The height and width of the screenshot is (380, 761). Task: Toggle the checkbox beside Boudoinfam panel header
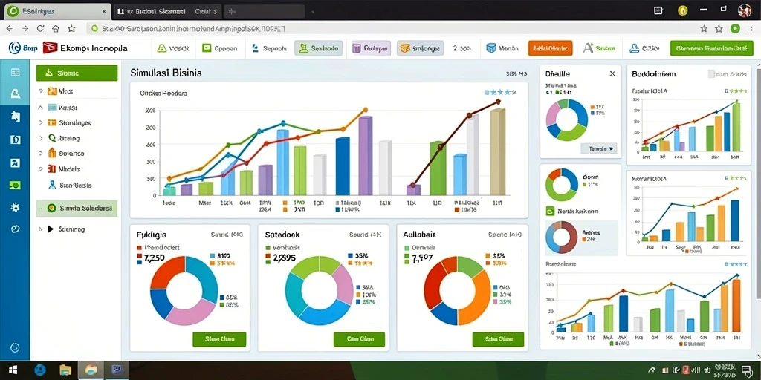tap(711, 74)
